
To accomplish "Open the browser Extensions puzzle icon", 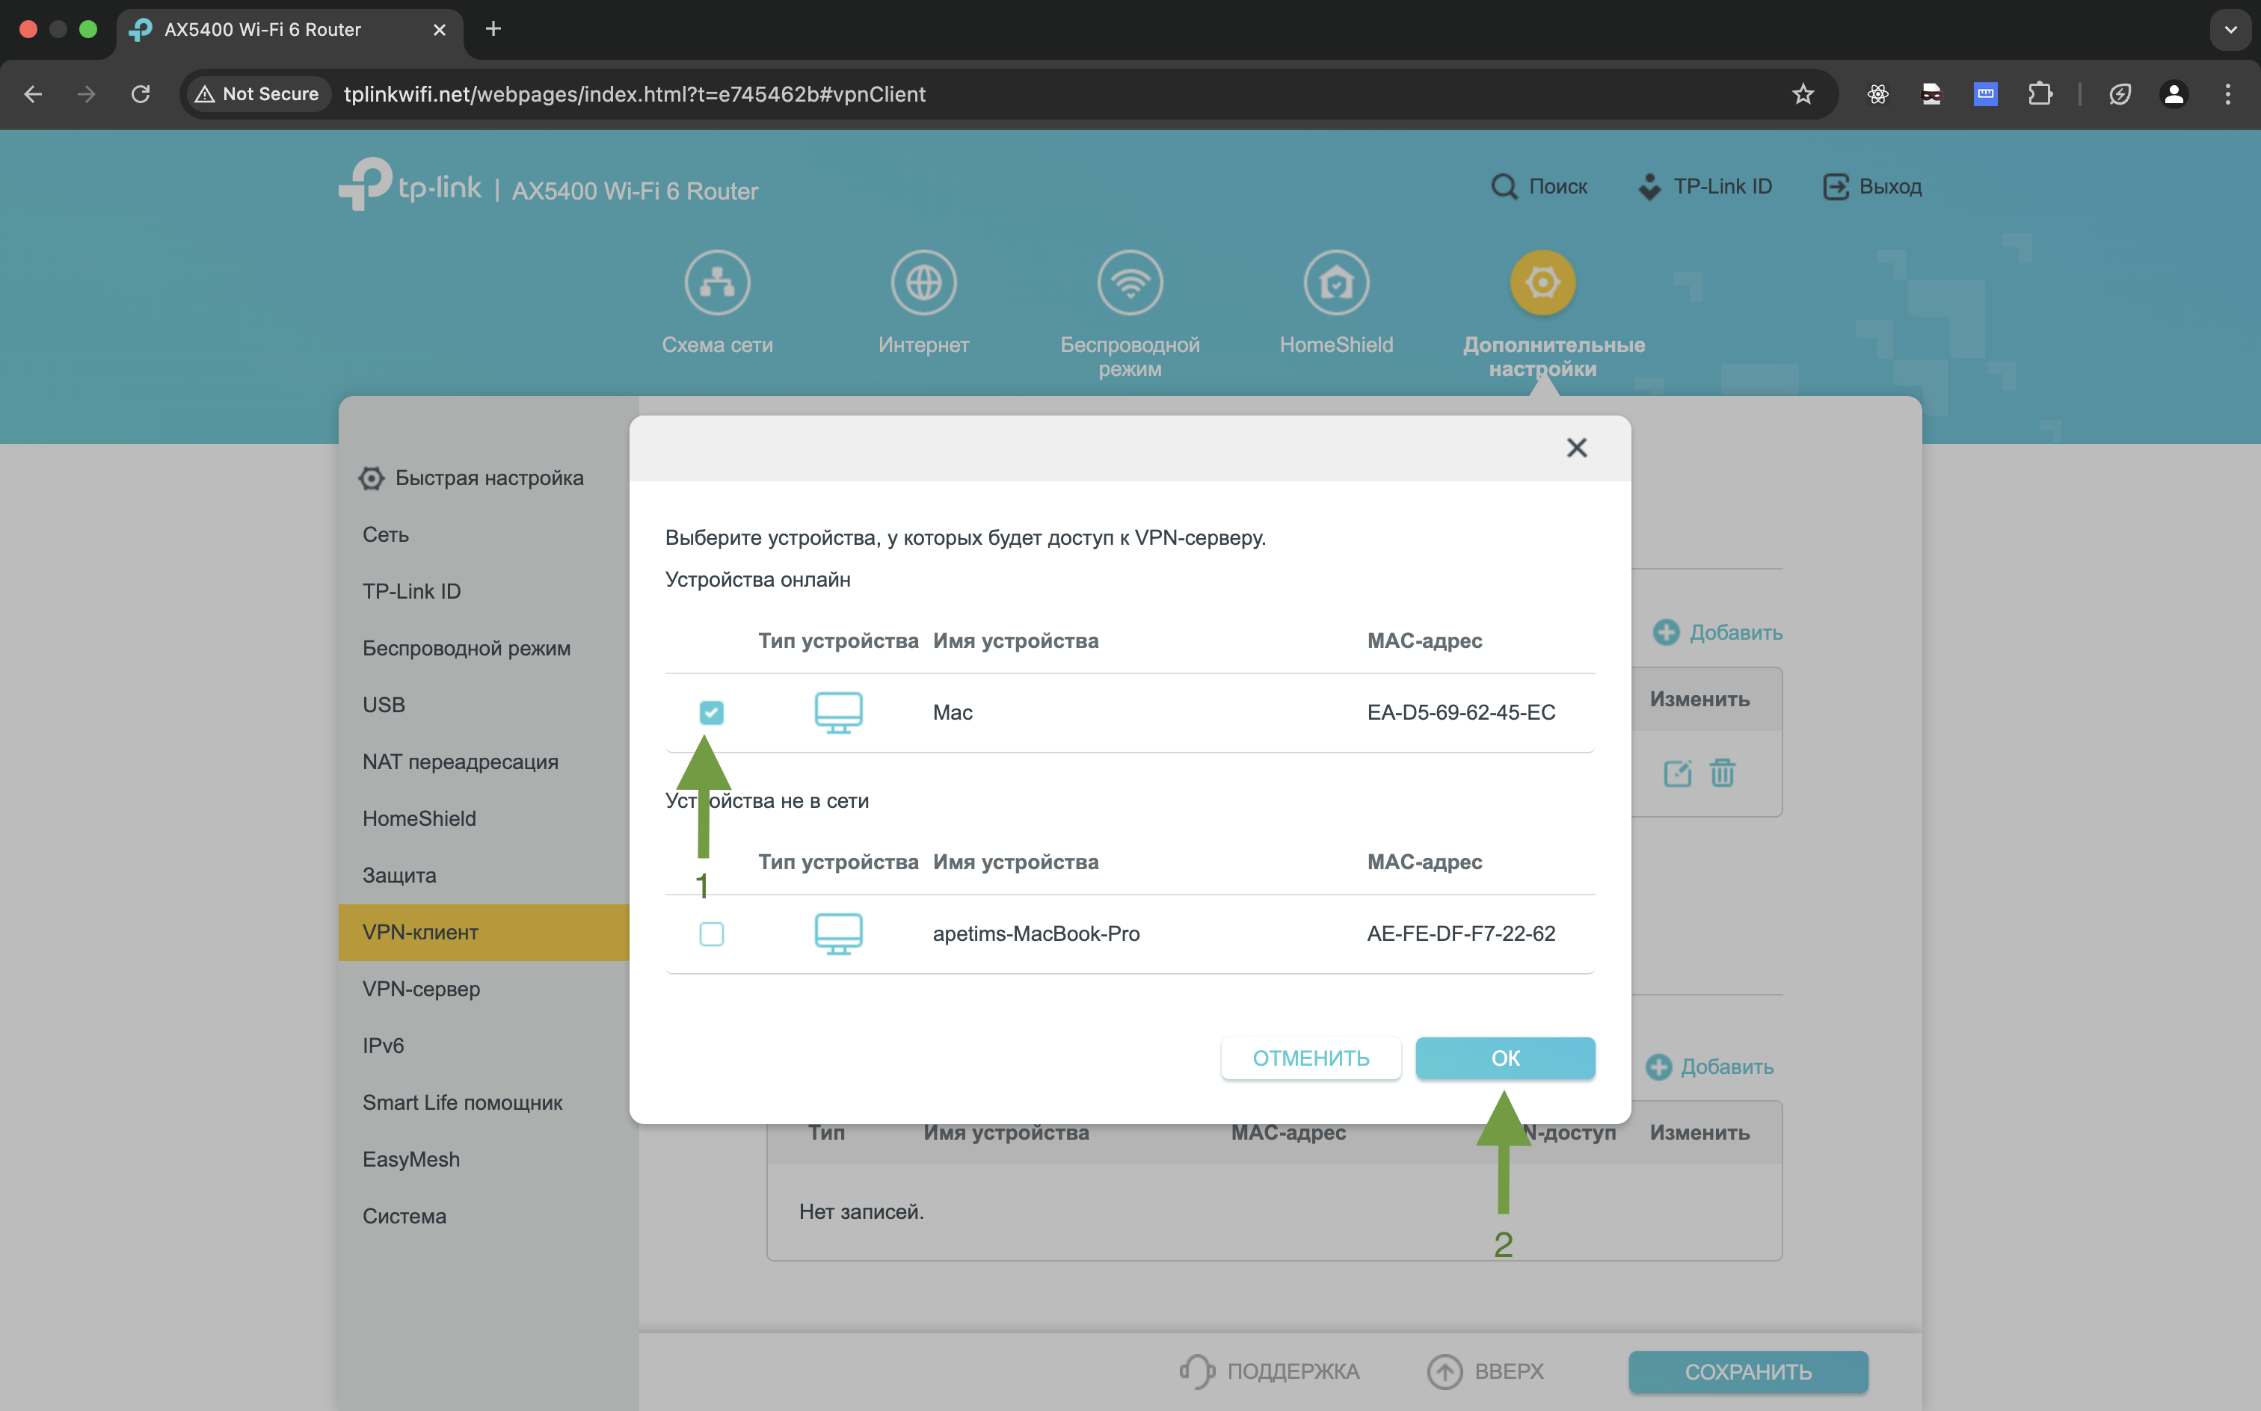I will 2040,94.
